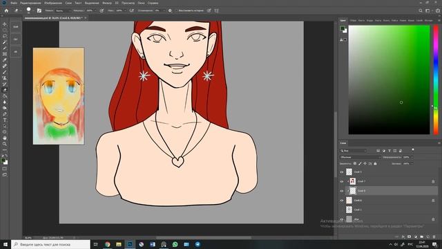Image resolution: width=442 pixels, height=249 pixels.
Task: Select the Frame tool
Action: pos(5,54)
